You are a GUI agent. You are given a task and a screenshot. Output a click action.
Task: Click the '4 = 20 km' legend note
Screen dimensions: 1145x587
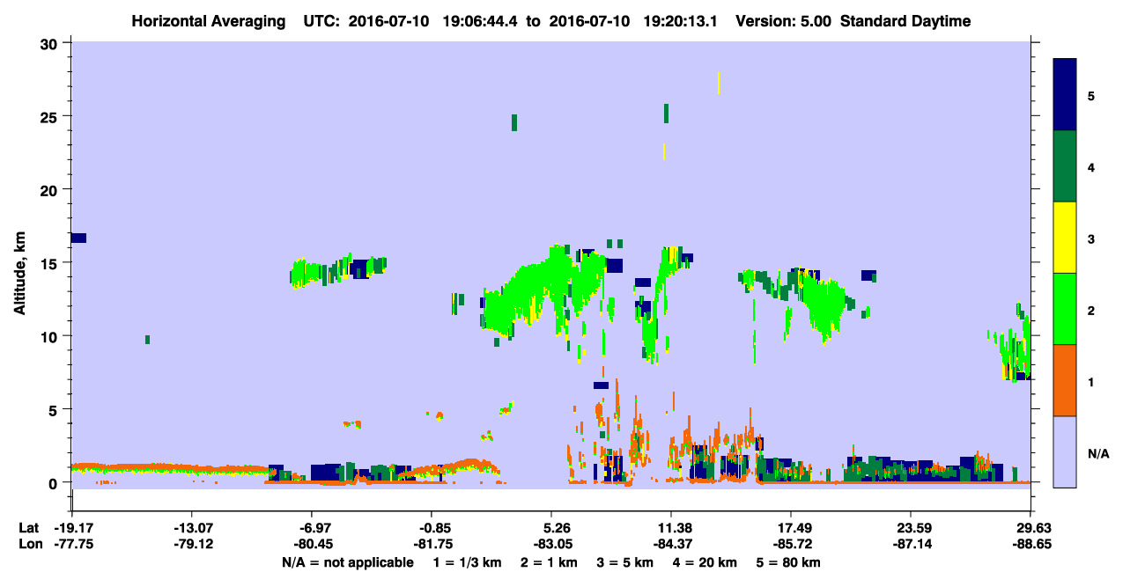point(705,562)
